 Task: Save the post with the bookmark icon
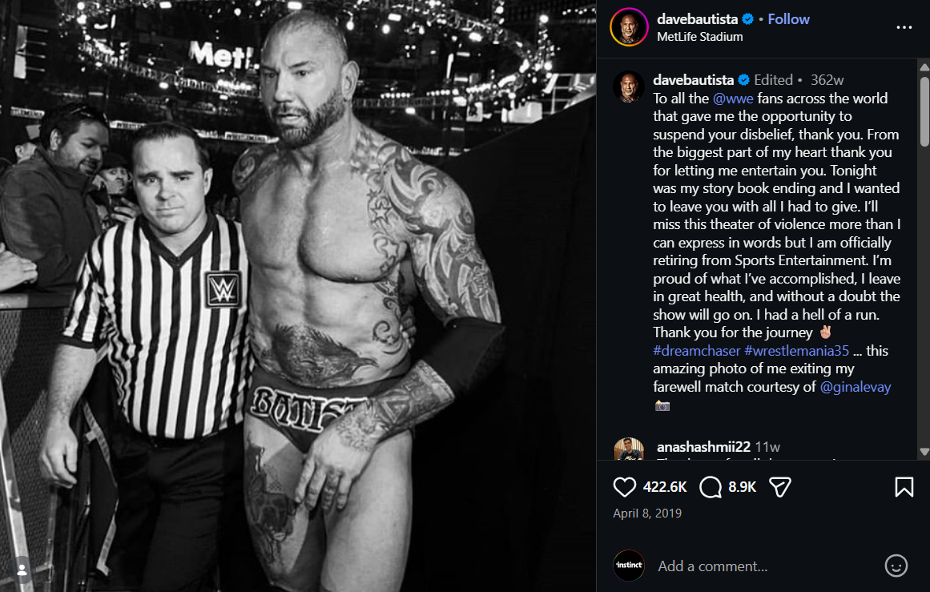pyautogui.click(x=904, y=487)
